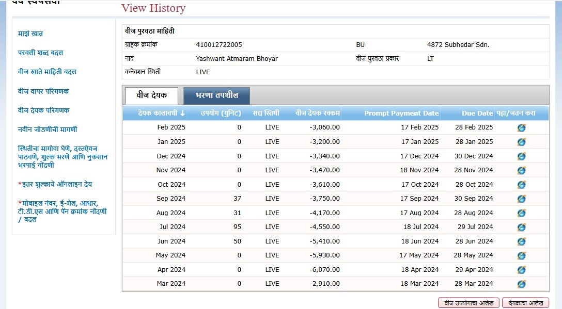Open the May 2024 bill view icon
This screenshot has width=562, height=309.
point(521,255)
